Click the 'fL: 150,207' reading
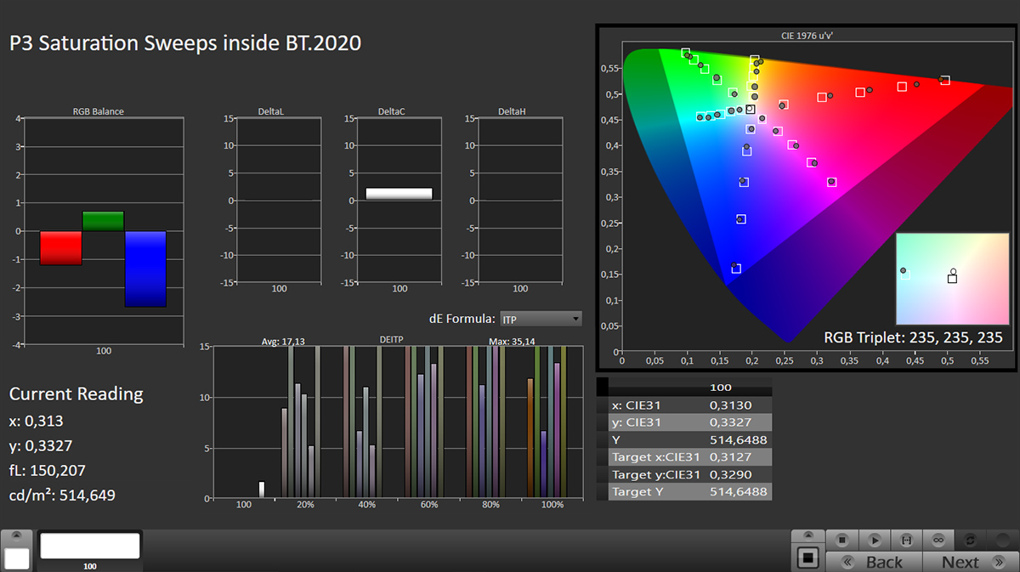Screen dimensions: 1020x572 click(x=47, y=470)
